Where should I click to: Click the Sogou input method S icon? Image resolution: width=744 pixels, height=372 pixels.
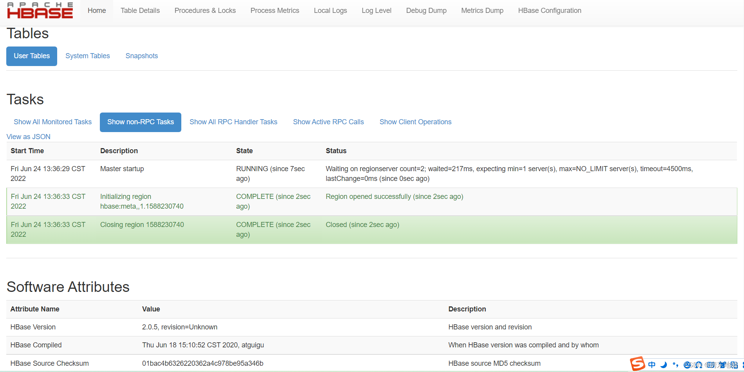(637, 364)
